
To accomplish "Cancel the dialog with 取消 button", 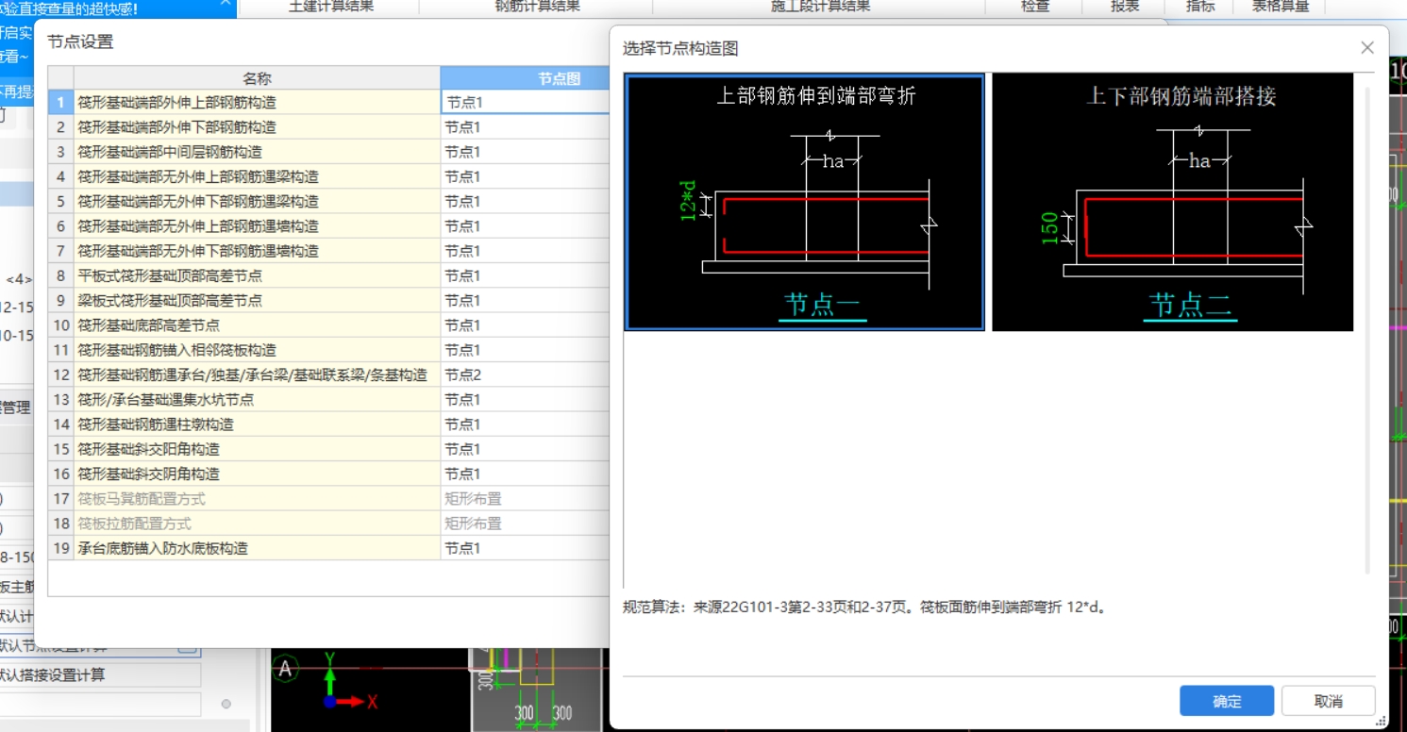I will point(1328,701).
